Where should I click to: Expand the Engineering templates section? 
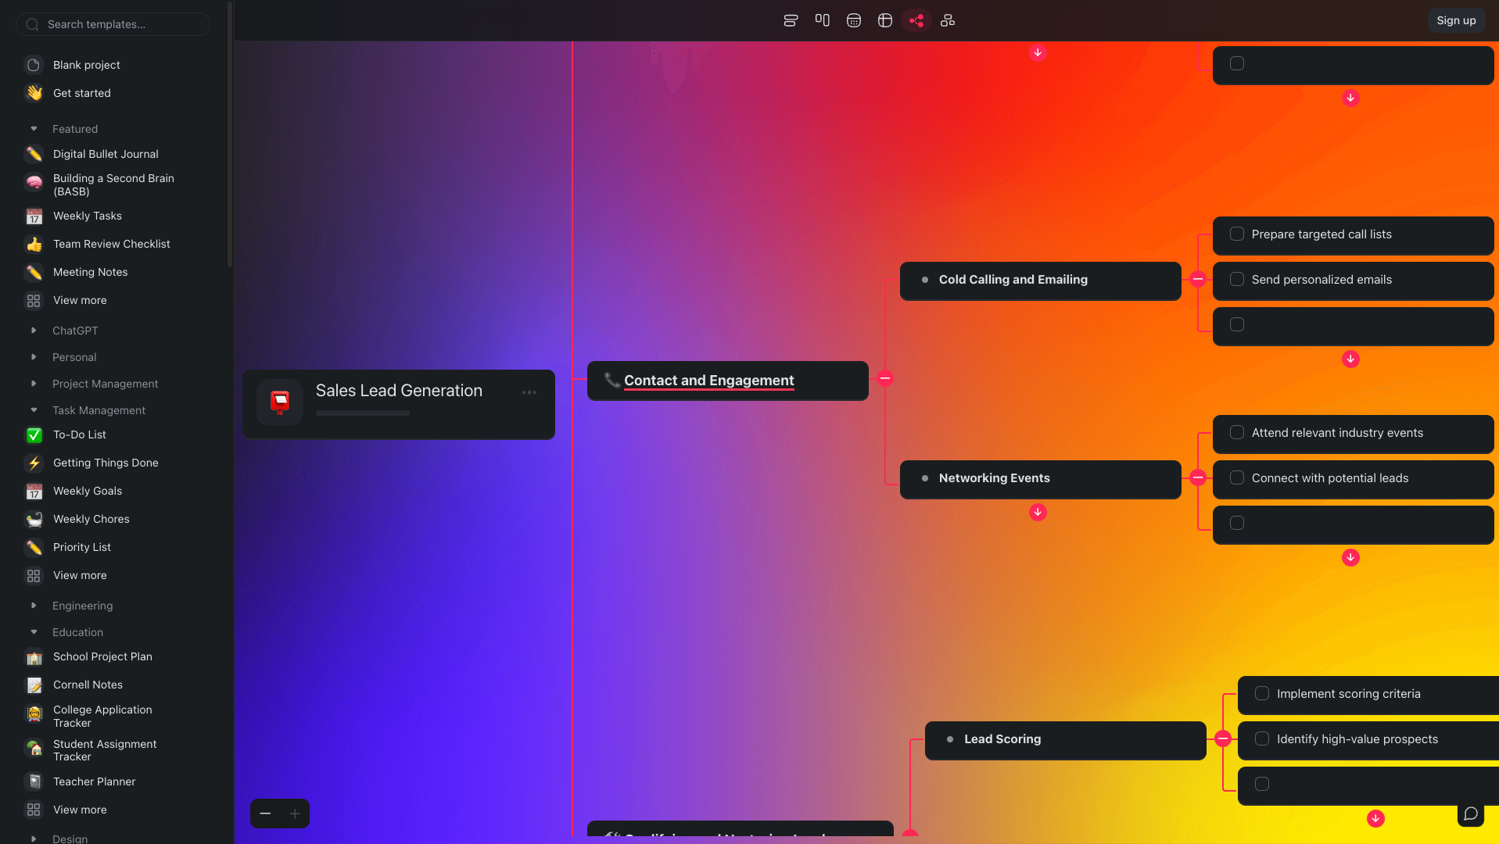tap(34, 606)
